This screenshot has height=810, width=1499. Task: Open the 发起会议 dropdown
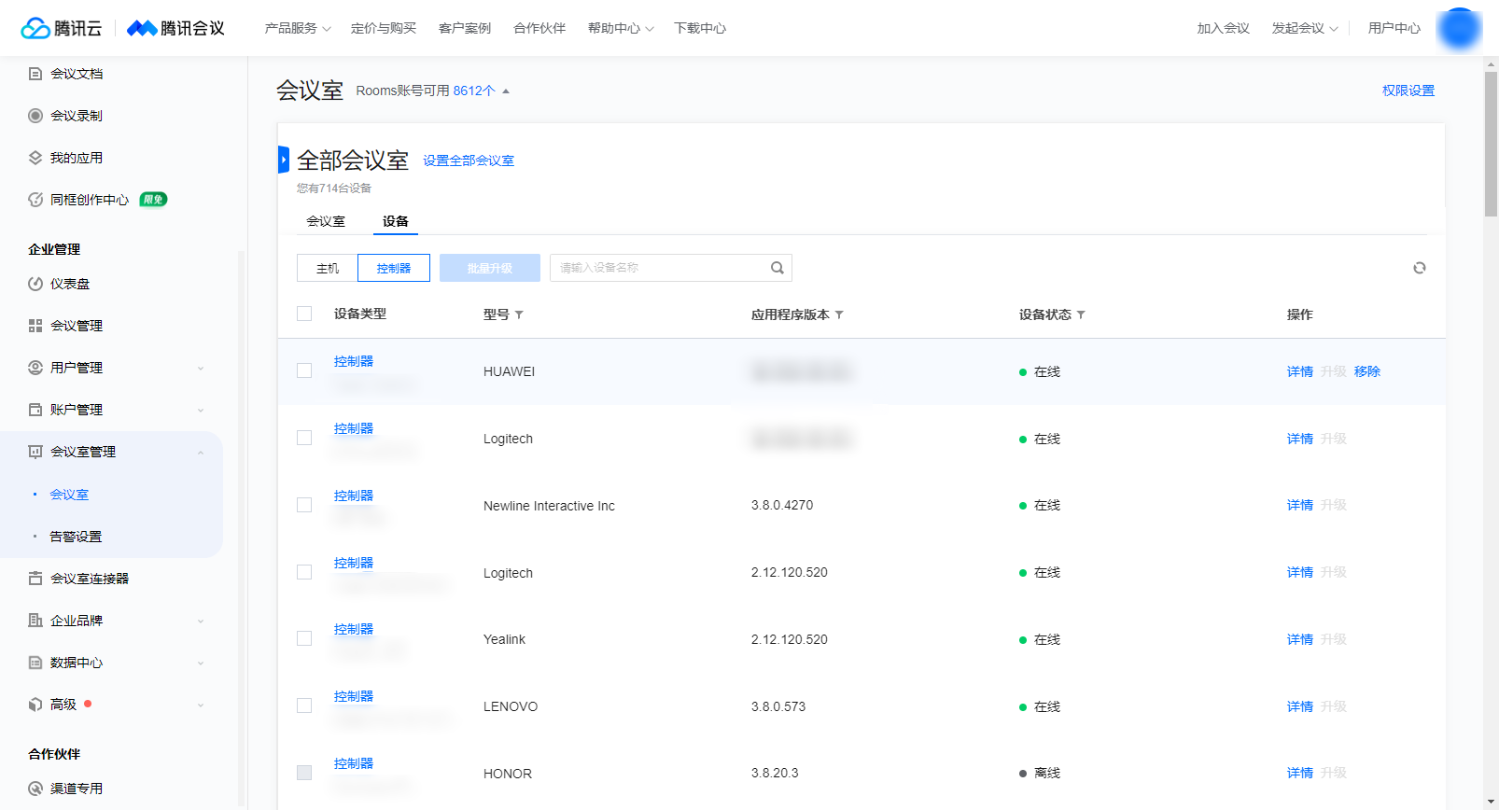click(x=1305, y=28)
